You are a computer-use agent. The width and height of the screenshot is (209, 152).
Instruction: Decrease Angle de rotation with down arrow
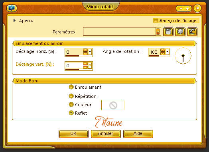(163, 54)
